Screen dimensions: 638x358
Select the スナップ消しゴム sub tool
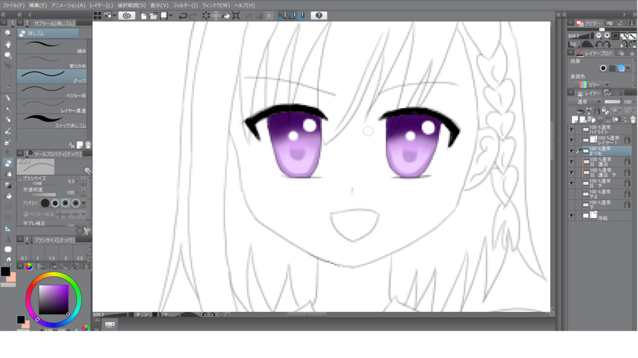point(52,121)
